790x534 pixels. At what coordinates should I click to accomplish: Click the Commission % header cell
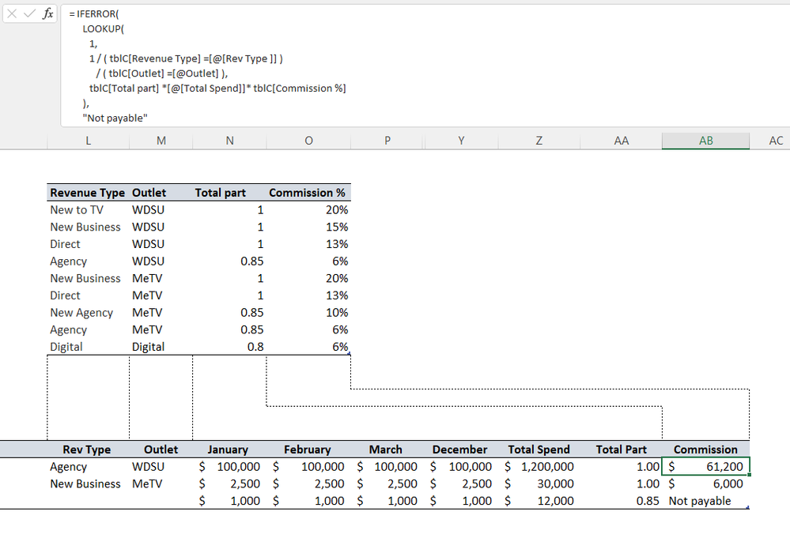click(309, 193)
